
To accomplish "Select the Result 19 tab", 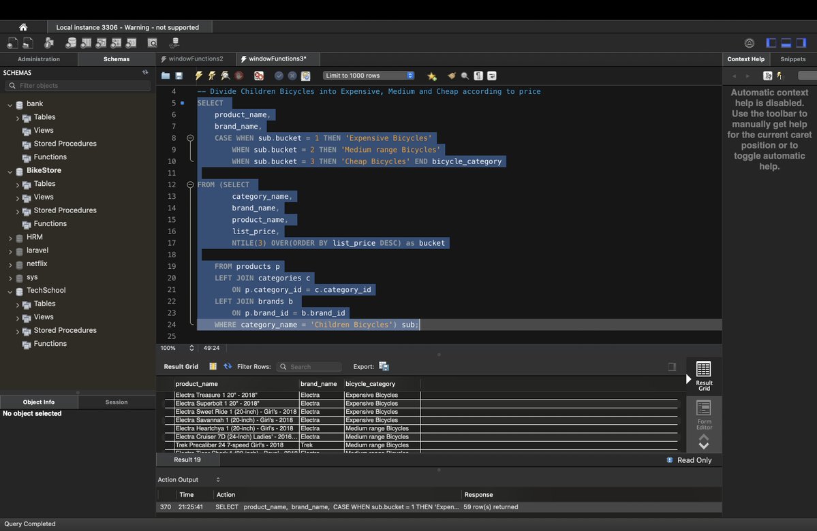I will tap(187, 460).
